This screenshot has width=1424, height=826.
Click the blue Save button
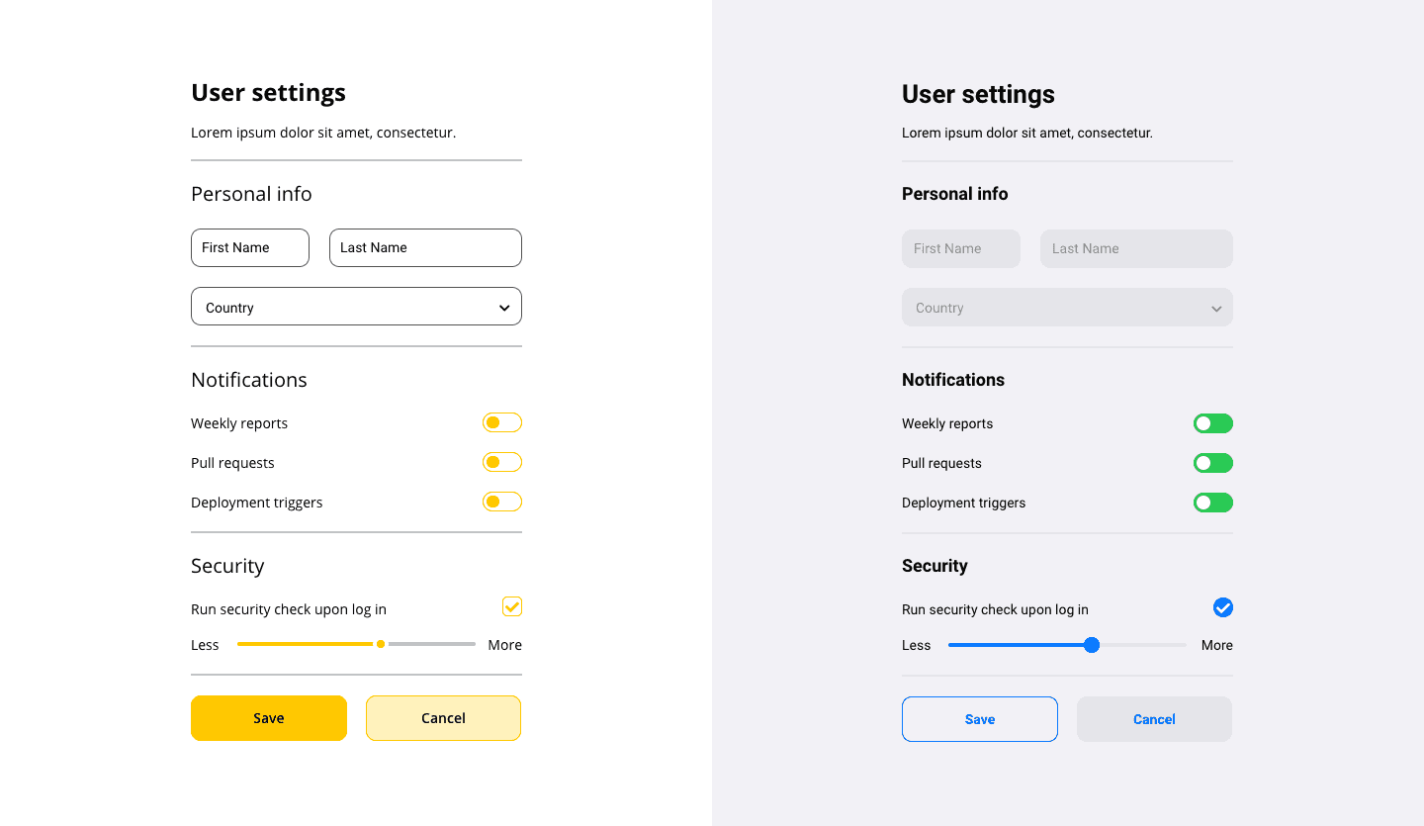pos(979,718)
